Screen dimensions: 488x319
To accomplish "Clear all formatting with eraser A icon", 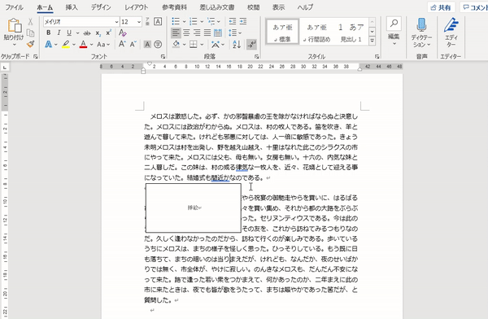I will click(122, 33).
